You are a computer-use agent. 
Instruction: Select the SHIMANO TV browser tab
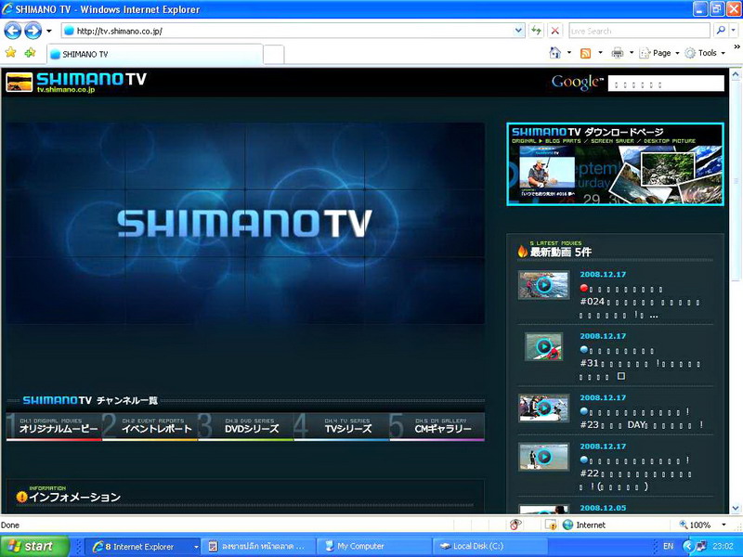[154, 54]
